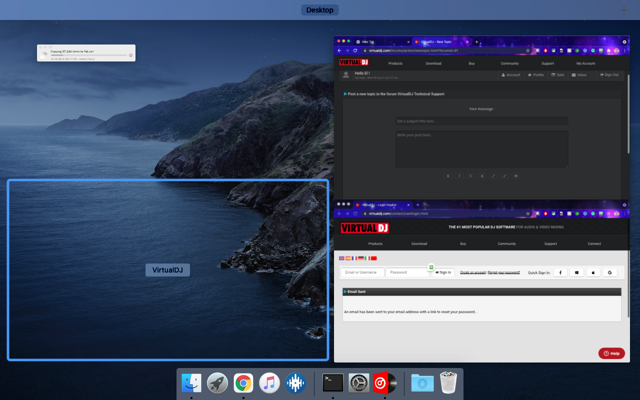640x400 pixels.
Task: Open a new tab in New Topic window
Action: point(476,42)
